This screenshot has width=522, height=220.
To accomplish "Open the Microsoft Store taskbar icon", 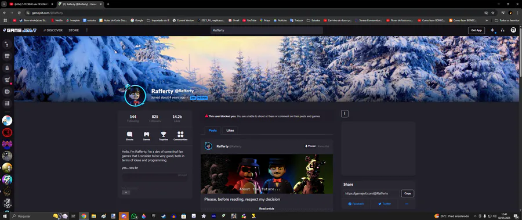I will (x=183, y=216).
